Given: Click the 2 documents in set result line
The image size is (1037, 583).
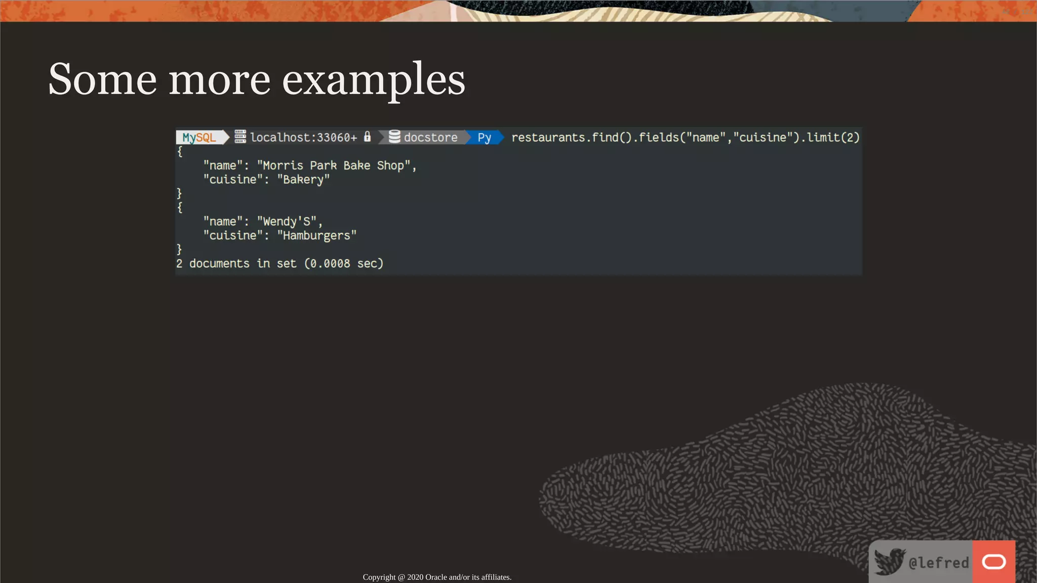Looking at the screenshot, I should pos(280,264).
